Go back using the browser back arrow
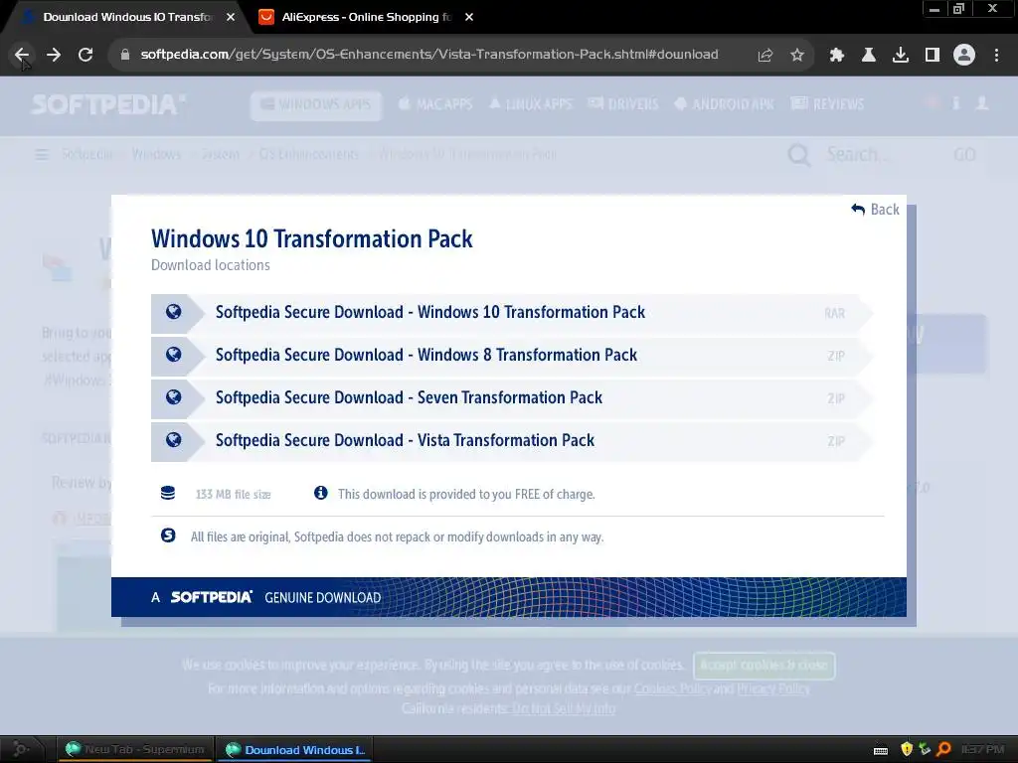This screenshot has width=1018, height=763. click(22, 55)
